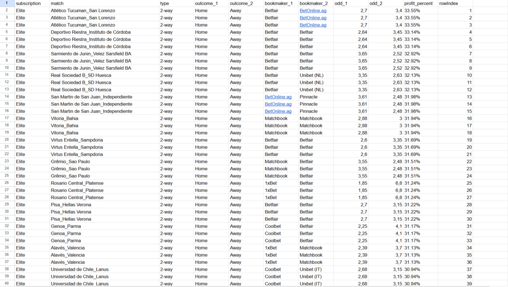Select the 'bookmaker_1' header cell

click(x=281, y=4)
